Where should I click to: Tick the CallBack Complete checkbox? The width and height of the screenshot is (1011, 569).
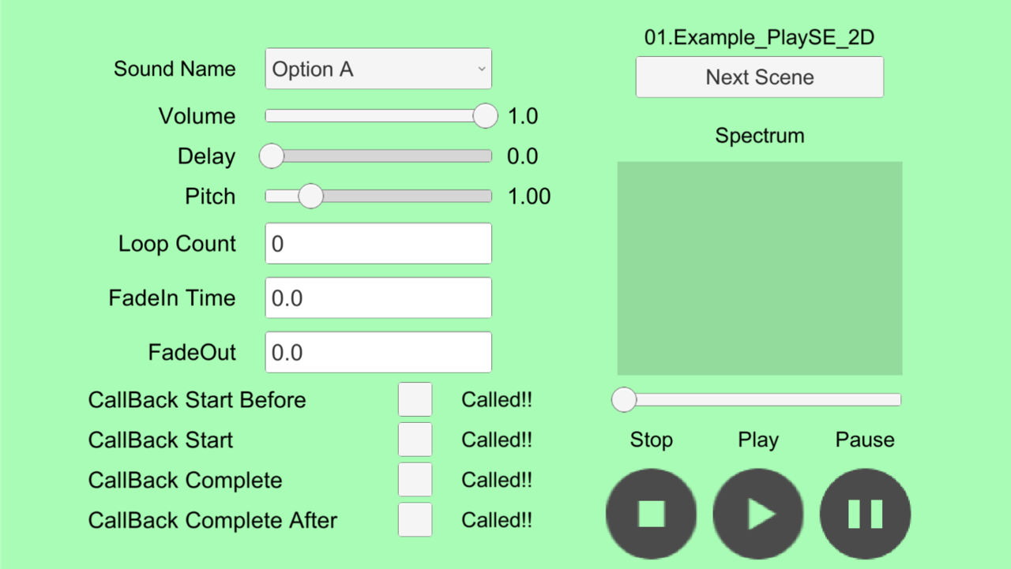click(x=415, y=480)
